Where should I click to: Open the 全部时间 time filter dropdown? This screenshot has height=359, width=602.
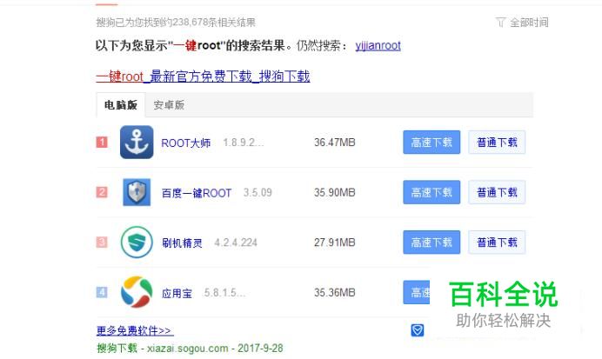522,23
